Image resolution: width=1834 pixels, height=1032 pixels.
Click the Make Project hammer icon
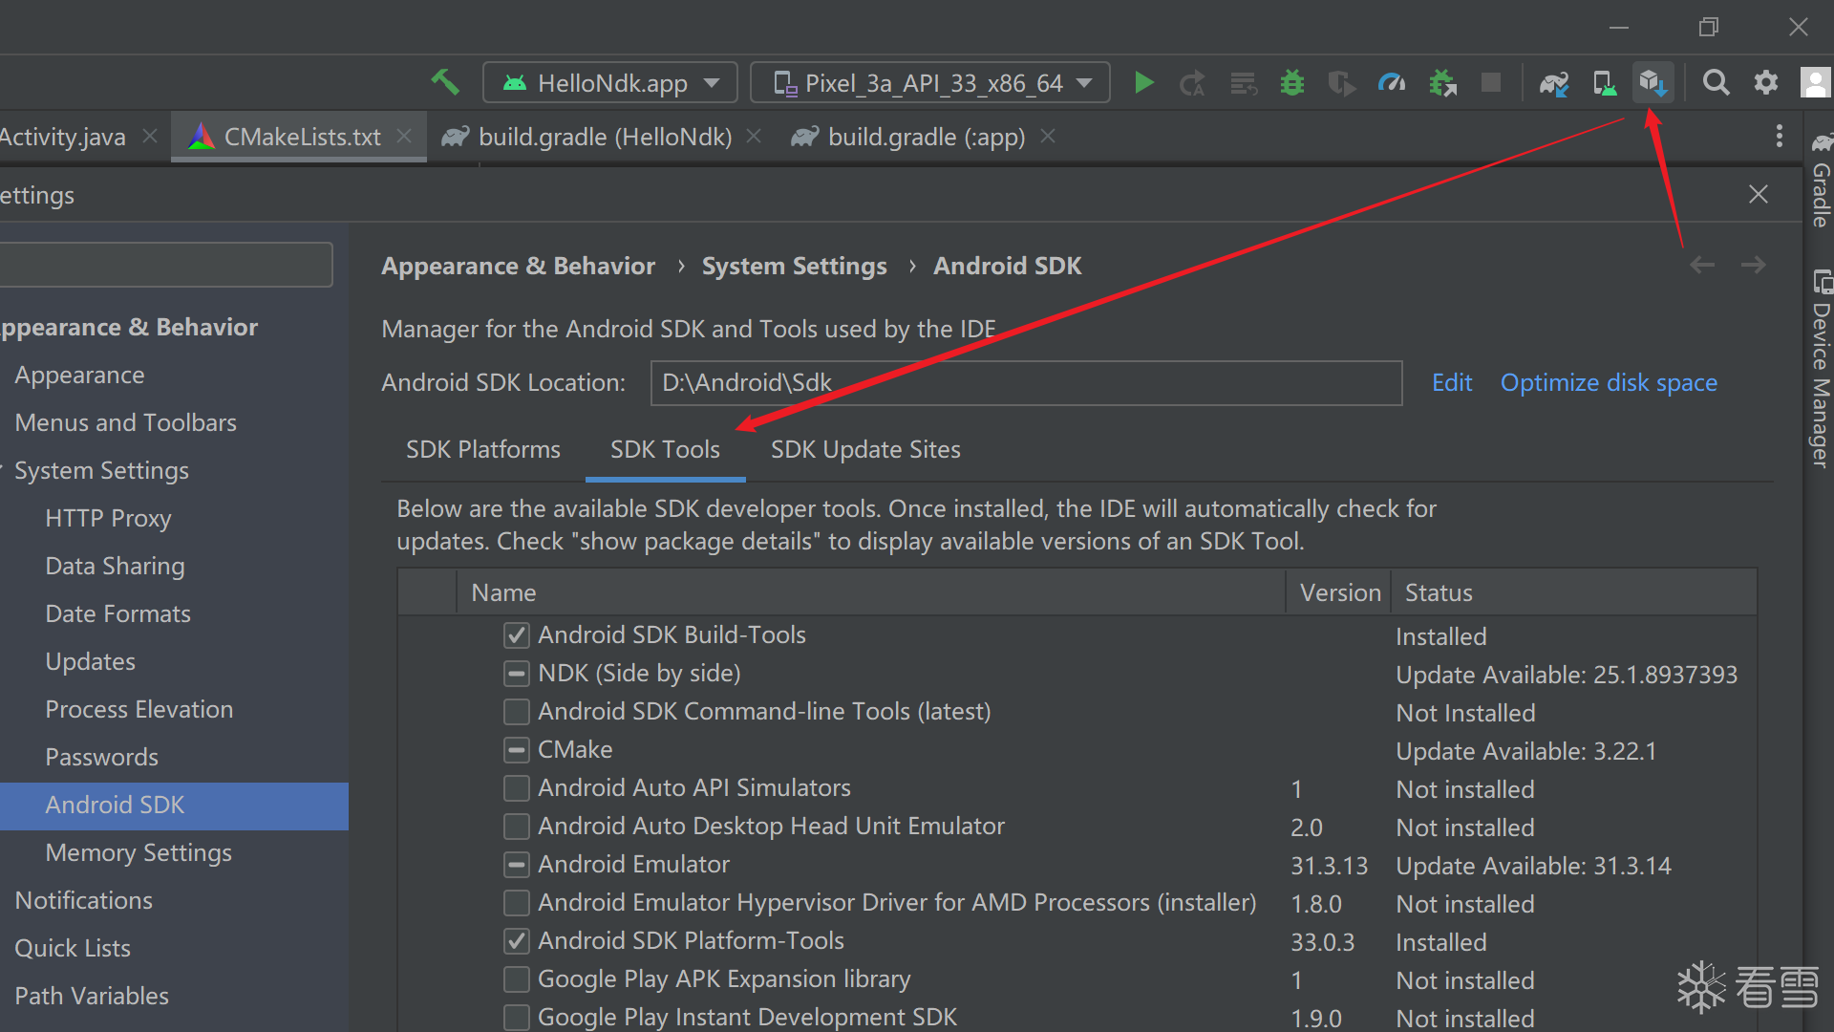coord(445,83)
